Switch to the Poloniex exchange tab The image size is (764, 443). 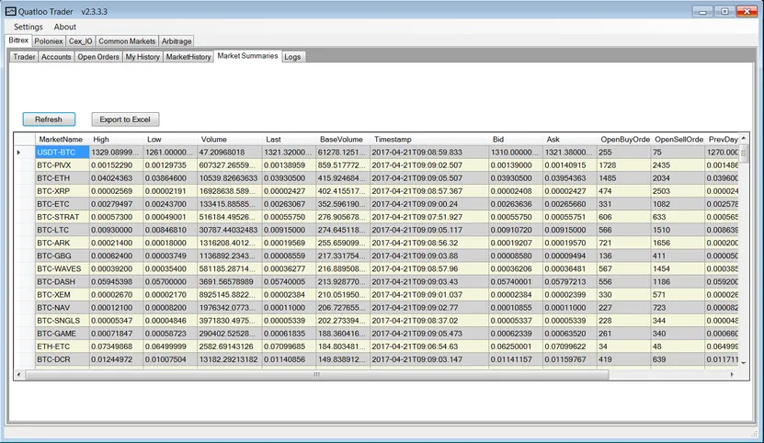pos(48,41)
